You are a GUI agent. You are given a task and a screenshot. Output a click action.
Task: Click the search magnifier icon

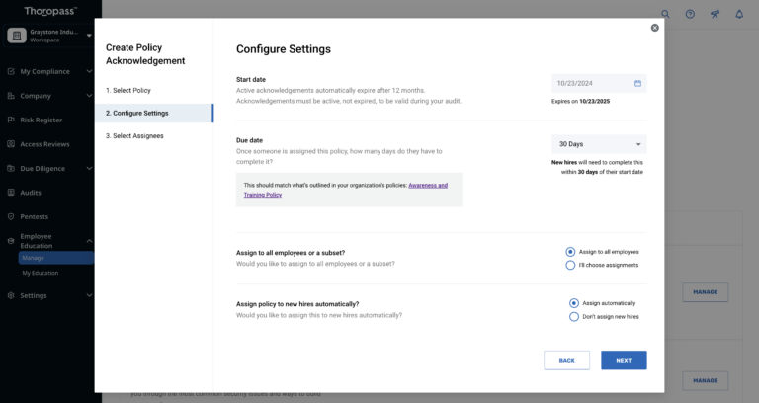665,14
